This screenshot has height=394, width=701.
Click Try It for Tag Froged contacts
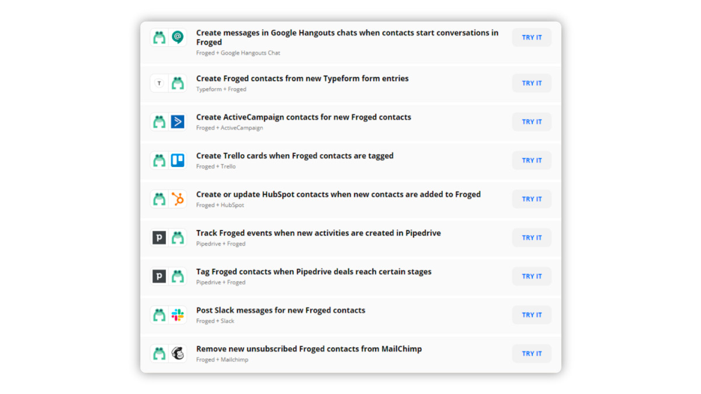[x=532, y=276]
